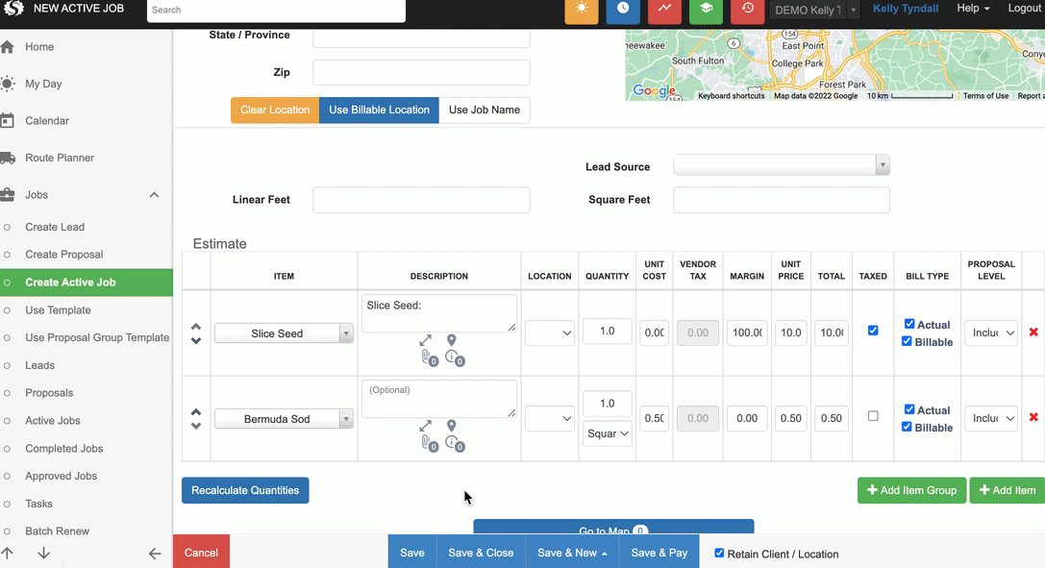Collapse the Jobs sidebar section

(x=154, y=195)
